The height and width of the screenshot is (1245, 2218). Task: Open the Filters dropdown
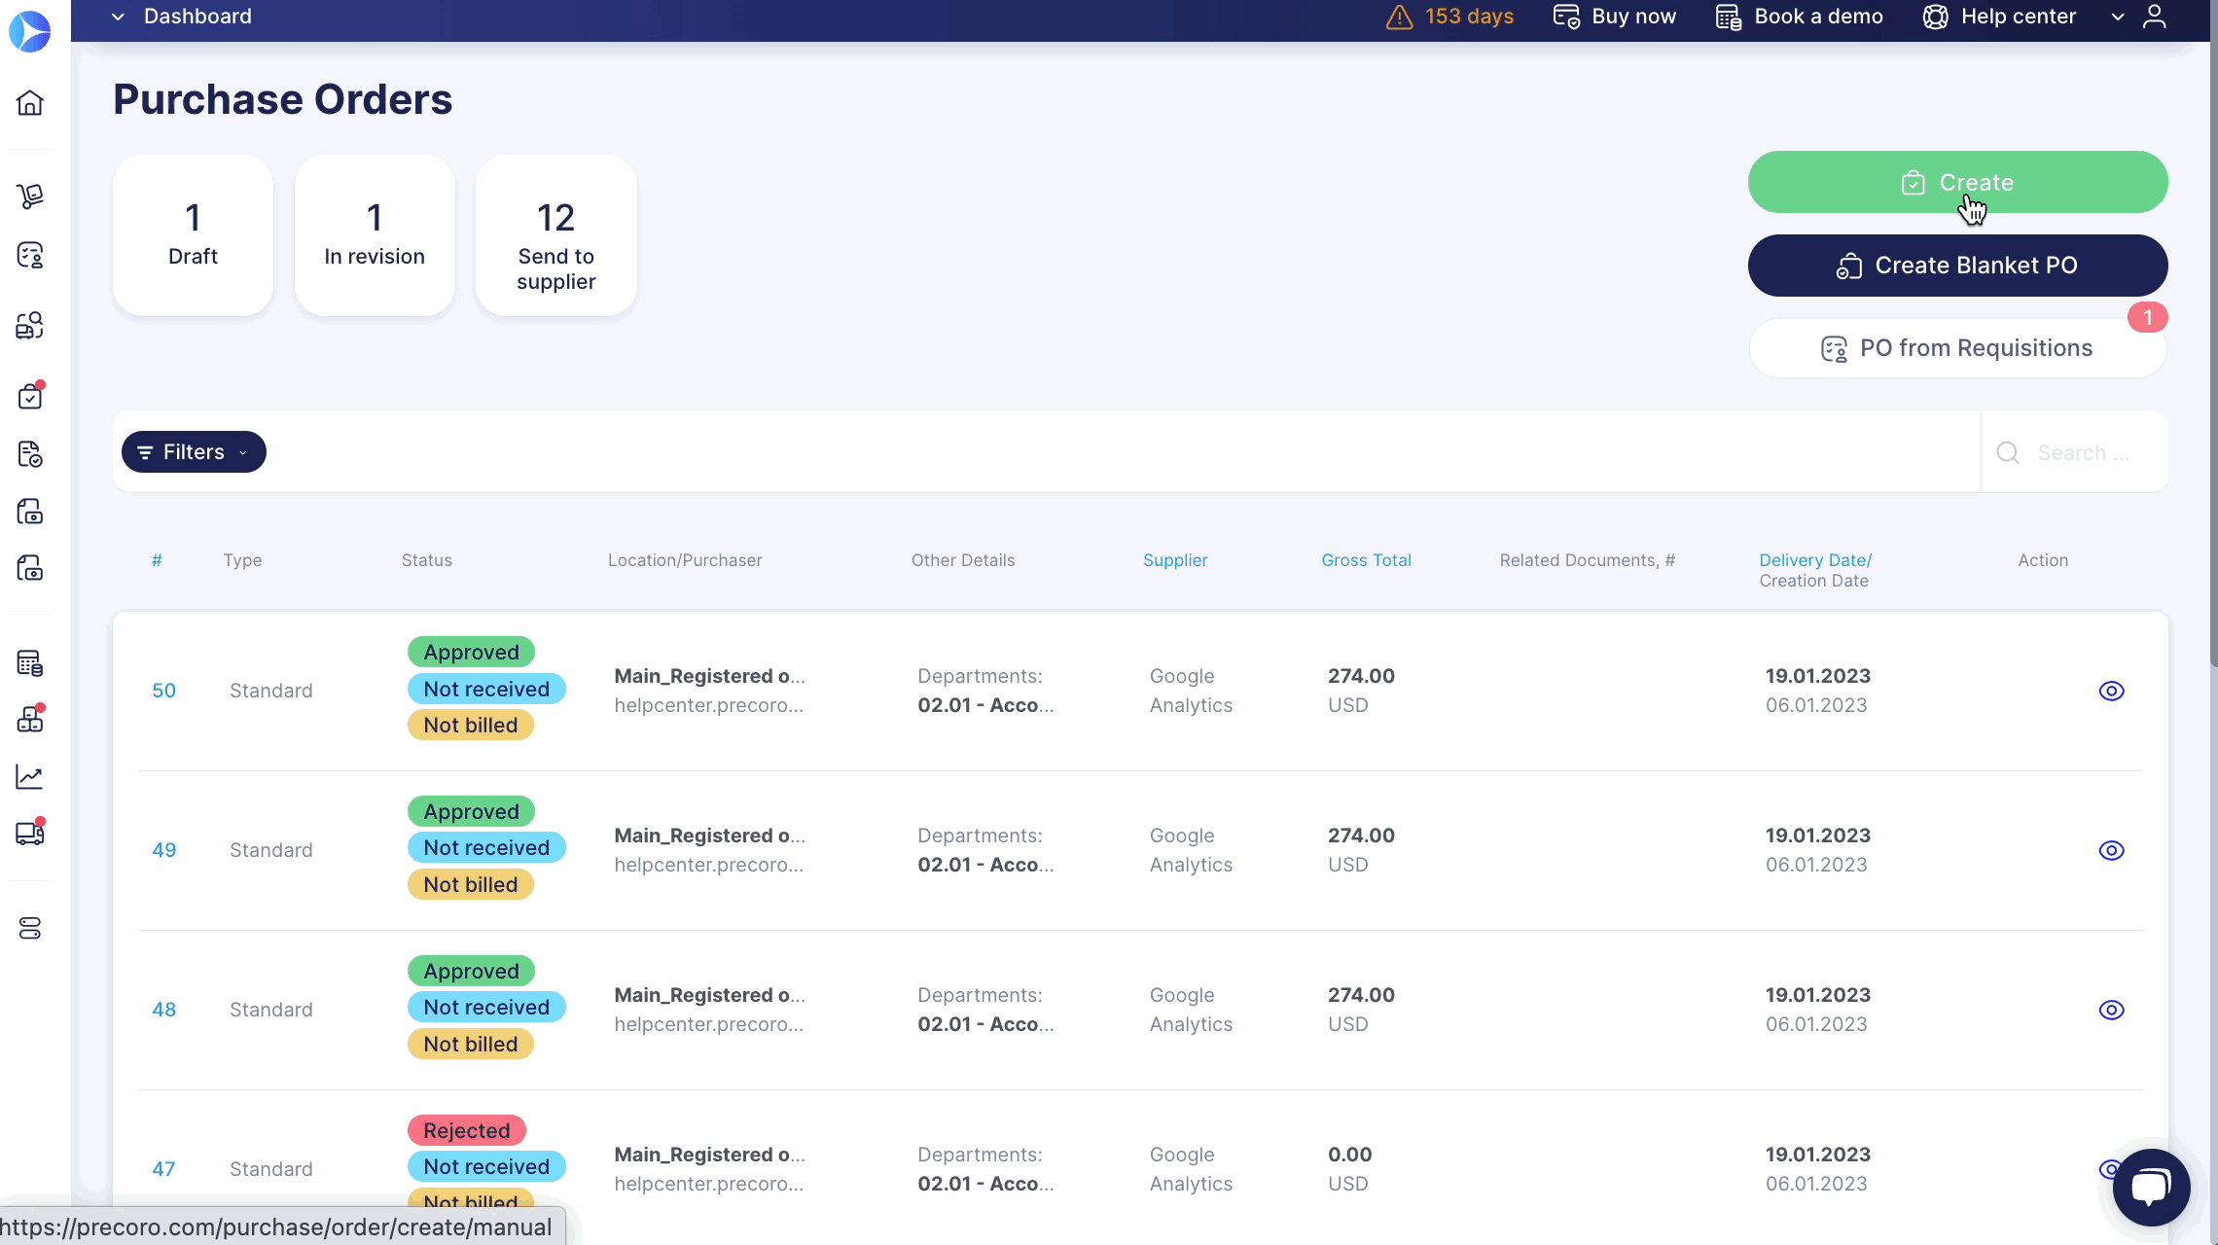click(x=194, y=452)
